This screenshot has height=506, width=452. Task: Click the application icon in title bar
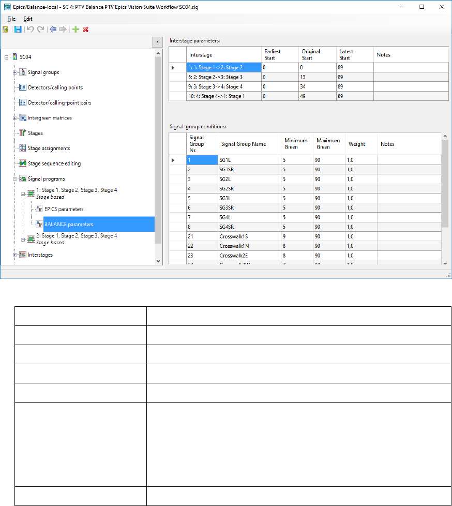[x=7, y=7]
